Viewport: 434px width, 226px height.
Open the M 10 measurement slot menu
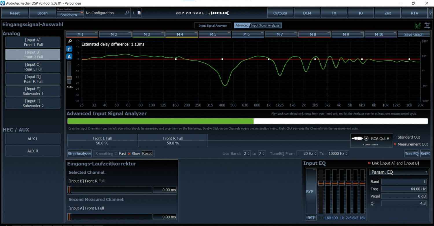380,34
